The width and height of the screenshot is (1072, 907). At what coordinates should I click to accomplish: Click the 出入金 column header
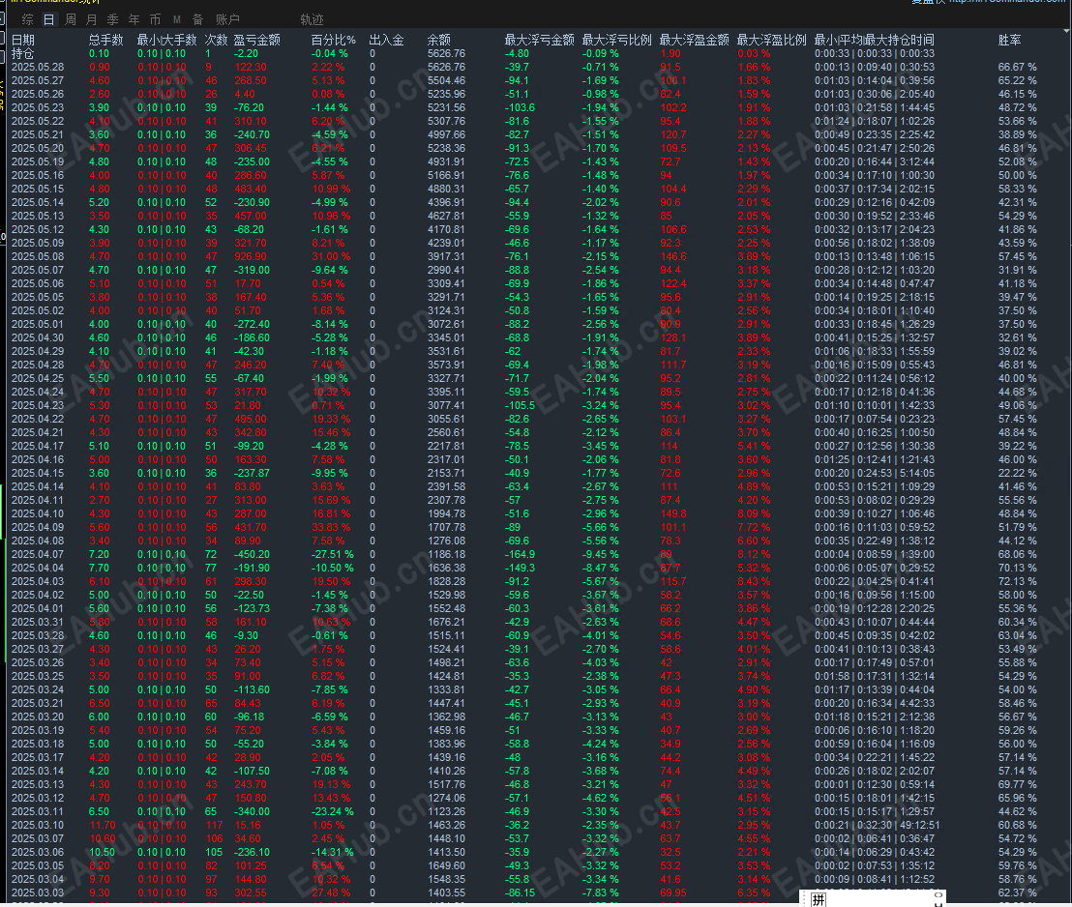386,40
